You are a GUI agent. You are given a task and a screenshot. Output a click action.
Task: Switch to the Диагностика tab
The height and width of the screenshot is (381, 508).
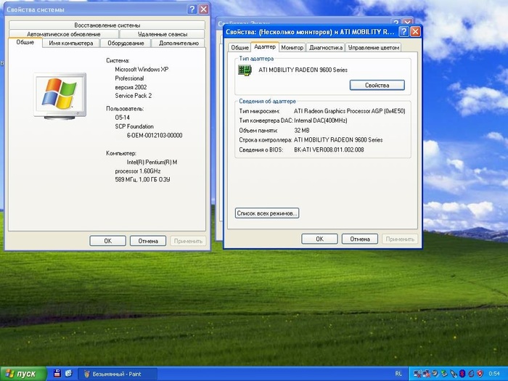point(325,47)
